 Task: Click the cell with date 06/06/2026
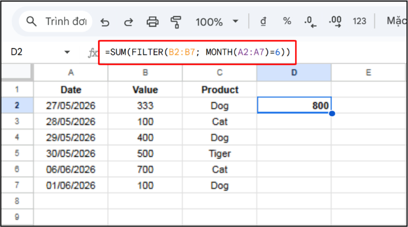(71, 169)
